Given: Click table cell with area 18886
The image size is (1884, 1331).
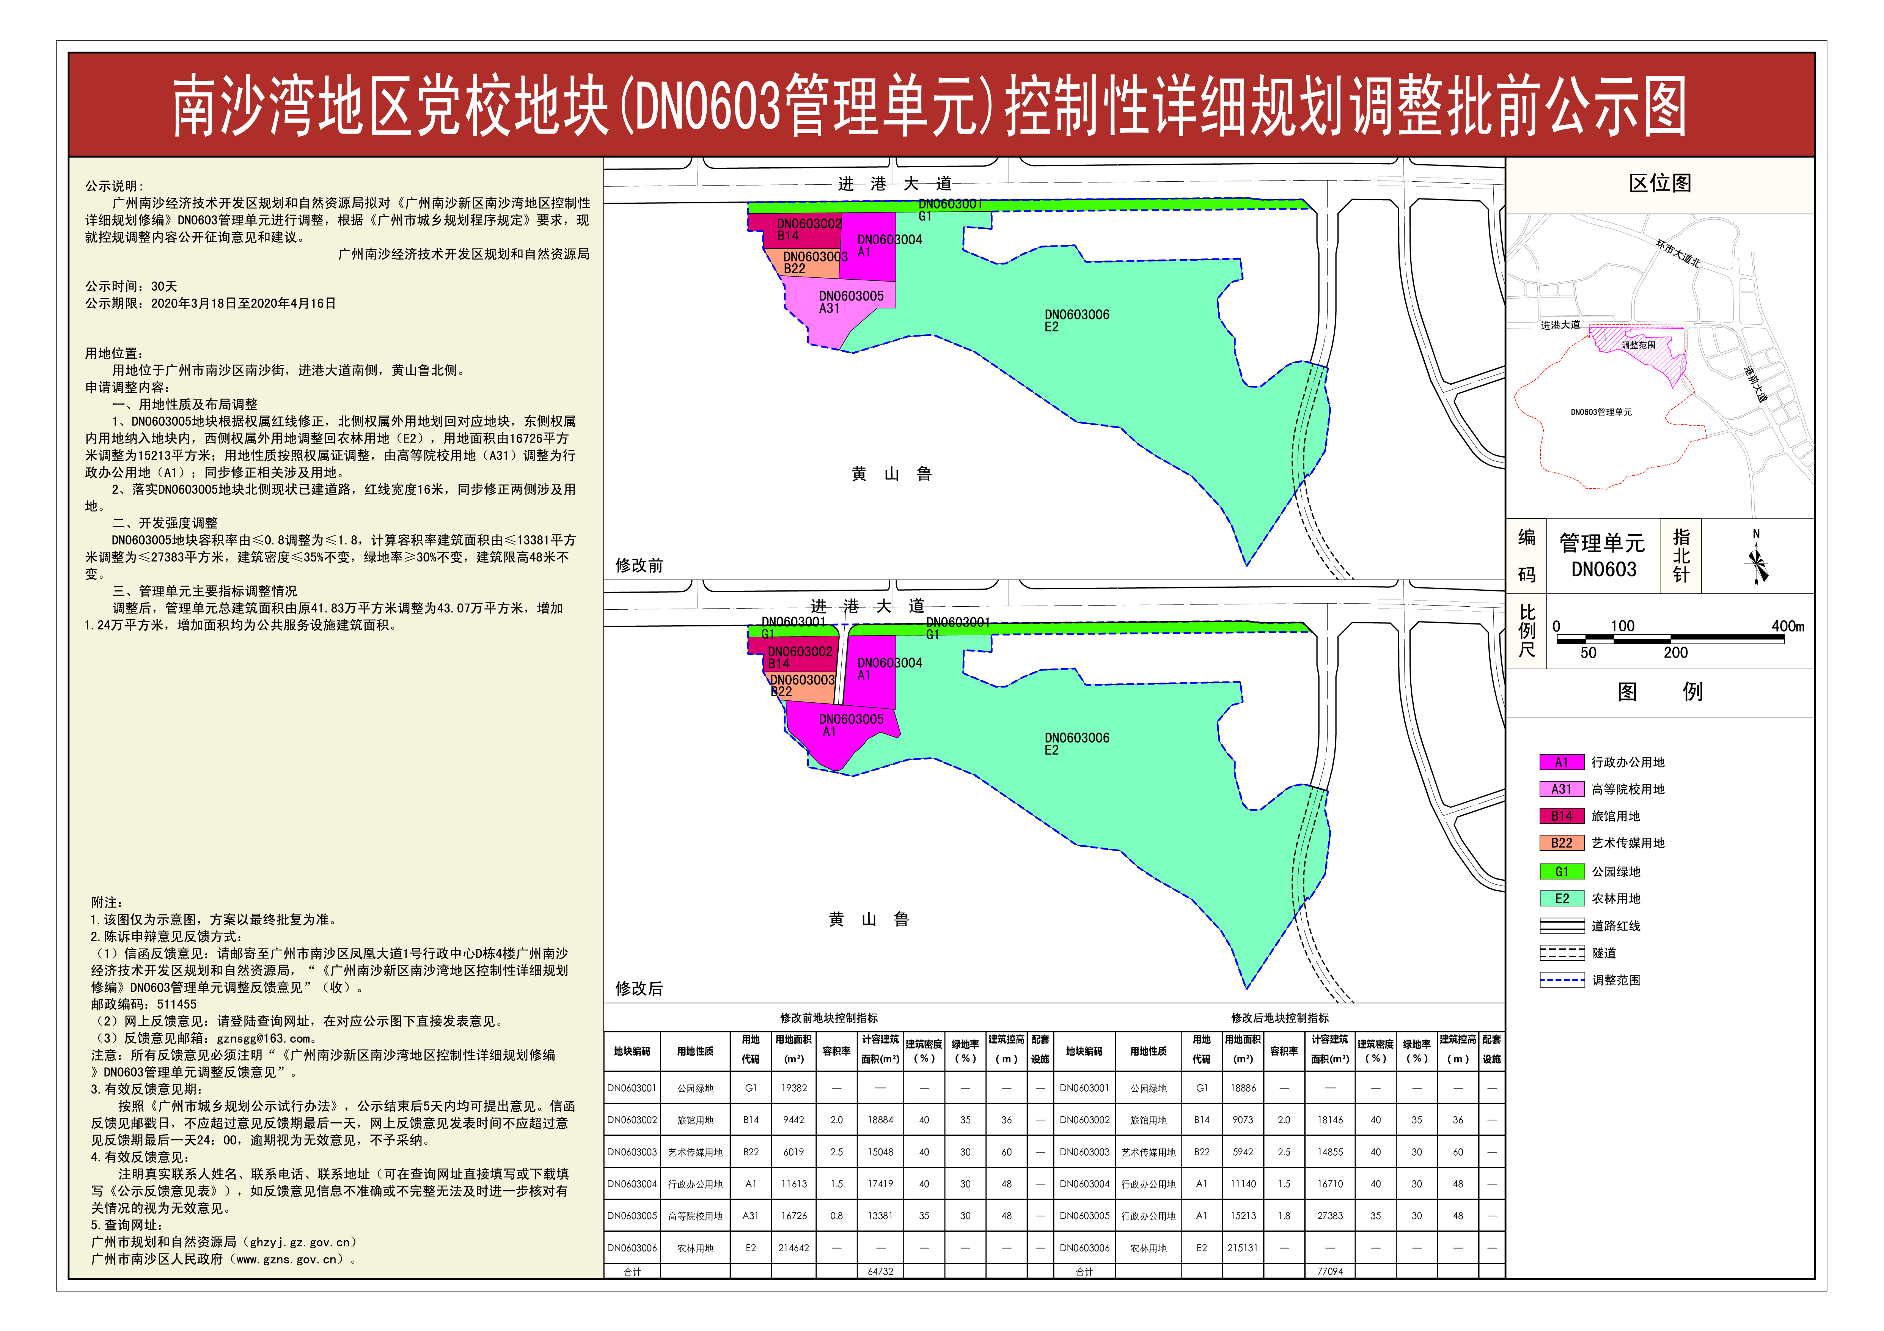Looking at the screenshot, I should [1243, 1088].
